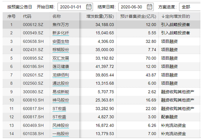Open the 神马股份 stock link
201x139 pixels.
point(61,100)
